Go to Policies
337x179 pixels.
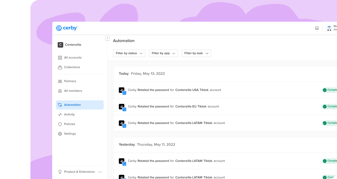[67, 124]
